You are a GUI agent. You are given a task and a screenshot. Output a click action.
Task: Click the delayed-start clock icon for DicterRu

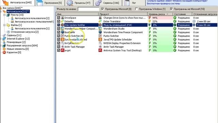194,21
